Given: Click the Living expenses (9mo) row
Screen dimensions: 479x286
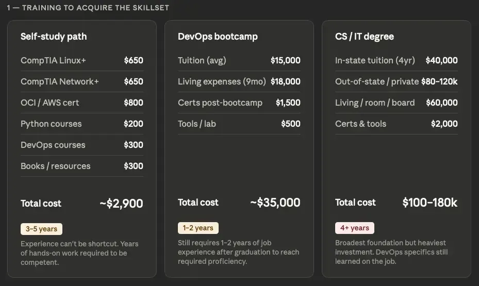Looking at the screenshot, I should pos(239,82).
